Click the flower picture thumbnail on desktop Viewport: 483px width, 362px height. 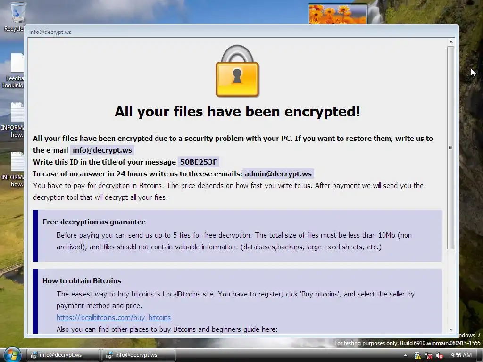pyautogui.click(x=338, y=14)
